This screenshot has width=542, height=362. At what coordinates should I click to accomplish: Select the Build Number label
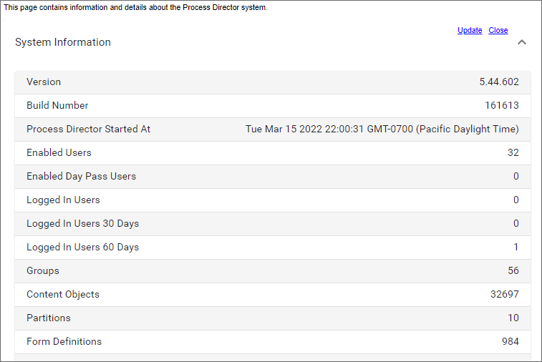(57, 105)
